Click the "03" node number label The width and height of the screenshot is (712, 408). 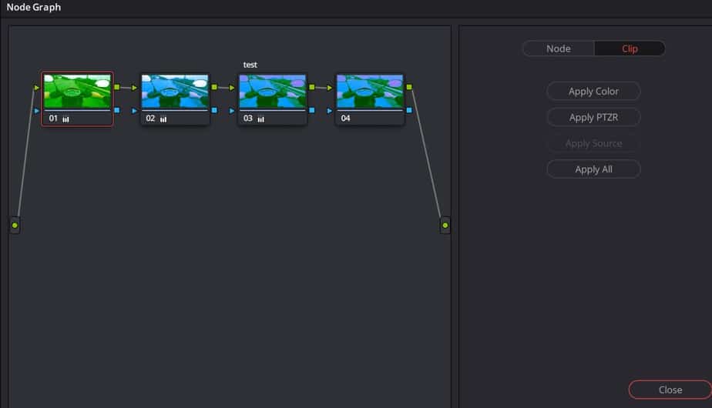(x=248, y=119)
